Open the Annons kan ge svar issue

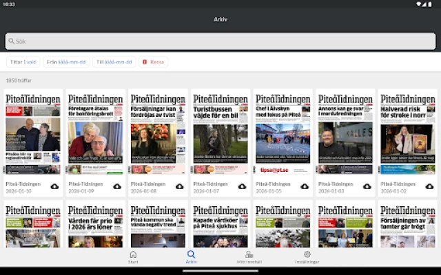tap(345, 134)
